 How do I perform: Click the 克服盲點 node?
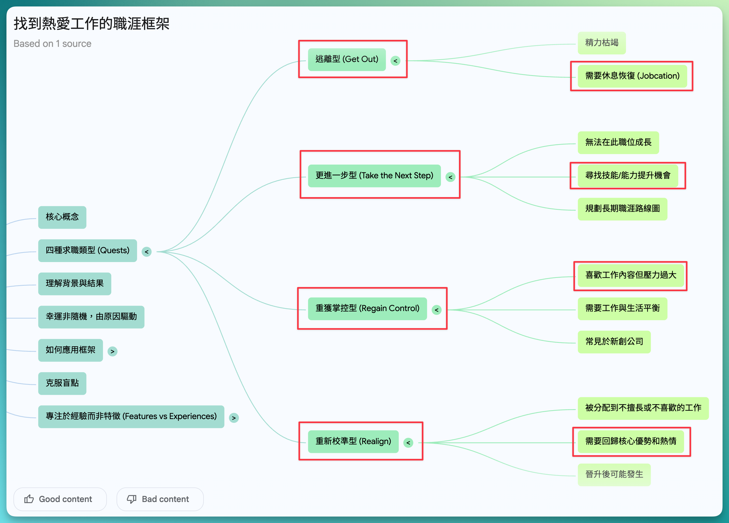click(x=62, y=383)
